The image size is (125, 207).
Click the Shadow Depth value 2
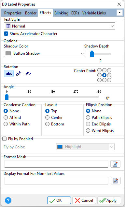coord(101,61)
